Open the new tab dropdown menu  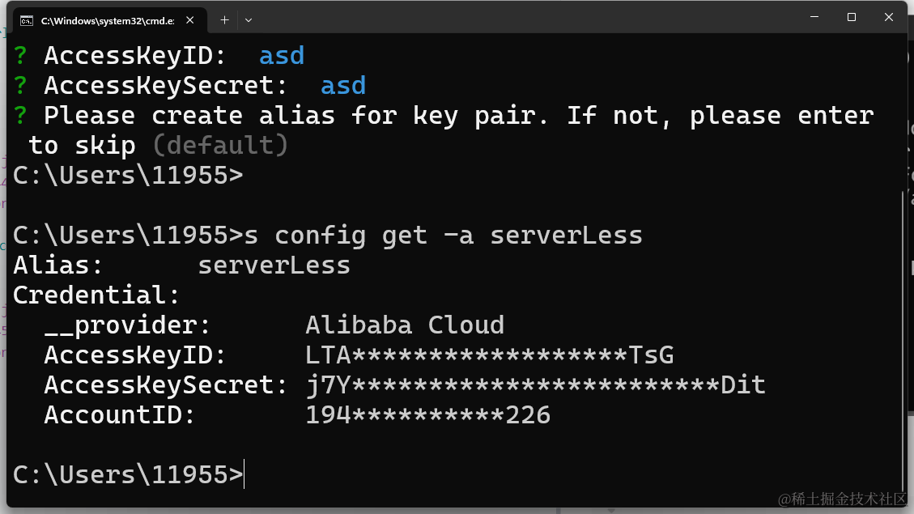point(248,19)
